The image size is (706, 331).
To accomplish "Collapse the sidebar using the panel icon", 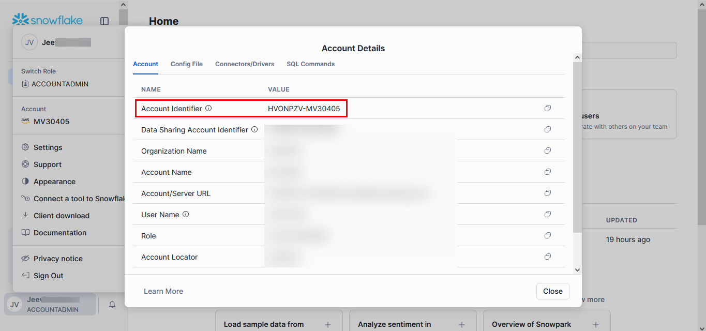I will (104, 21).
